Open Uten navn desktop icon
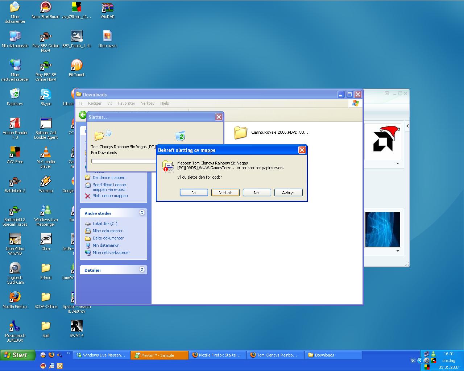The image size is (464, 371). pyautogui.click(x=107, y=39)
